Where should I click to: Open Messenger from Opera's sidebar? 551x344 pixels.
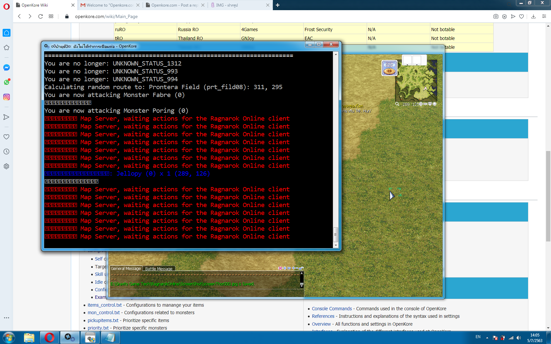click(x=7, y=67)
